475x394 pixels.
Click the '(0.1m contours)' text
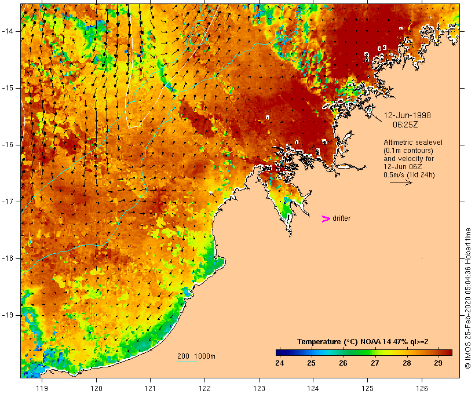(x=408, y=151)
